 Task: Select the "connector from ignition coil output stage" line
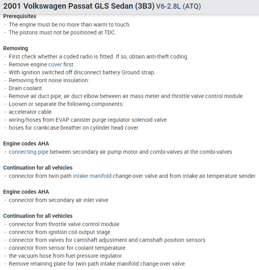pyautogui.click(x=60, y=232)
